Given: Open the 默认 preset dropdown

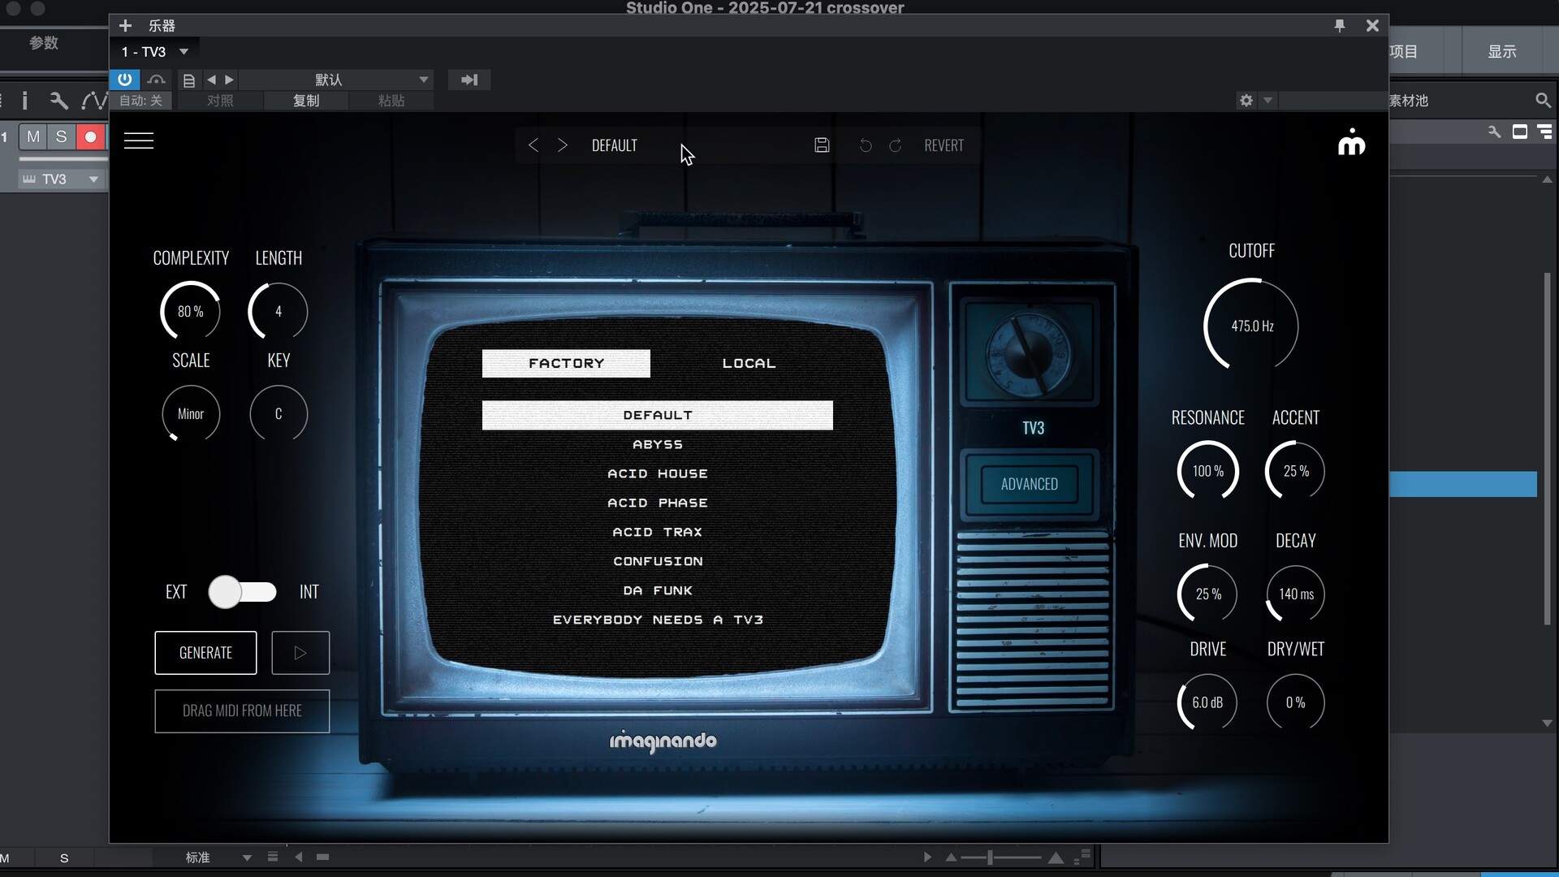Looking at the screenshot, I should tap(335, 80).
